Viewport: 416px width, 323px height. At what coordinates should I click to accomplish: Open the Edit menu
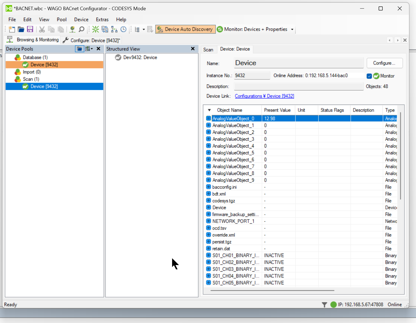(x=27, y=20)
